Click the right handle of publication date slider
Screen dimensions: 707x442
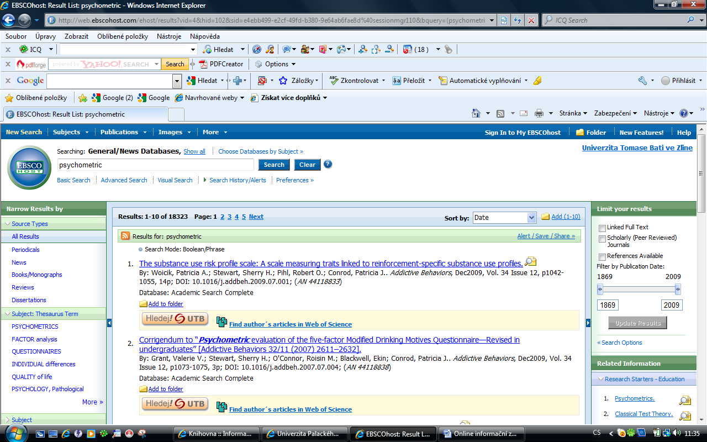(678, 290)
